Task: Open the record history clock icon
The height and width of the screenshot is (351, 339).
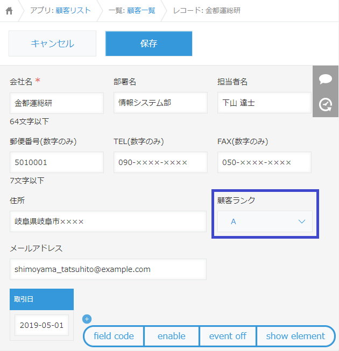Action: coord(326,104)
